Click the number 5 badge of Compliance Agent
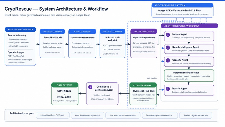225x127 pixels. click(90, 87)
